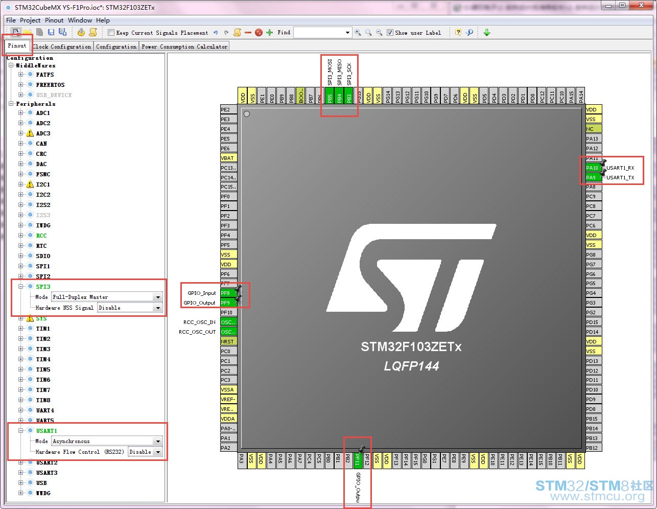Screen dimensions: 657x509
Task: Open the Find combo box arrow
Action: click(347, 33)
